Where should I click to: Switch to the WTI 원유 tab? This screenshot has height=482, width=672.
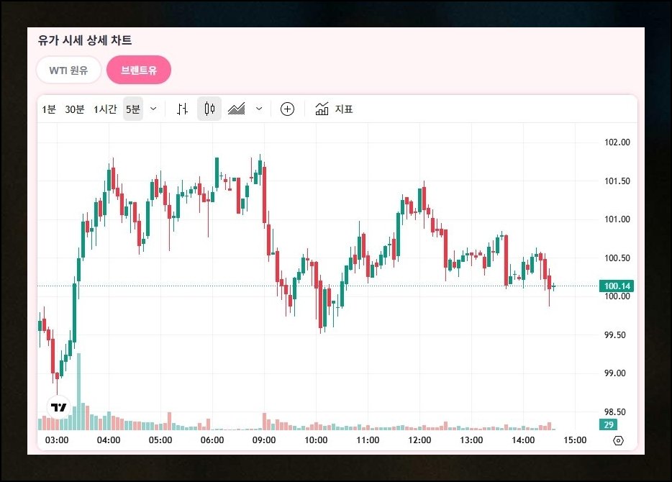pyautogui.click(x=68, y=70)
